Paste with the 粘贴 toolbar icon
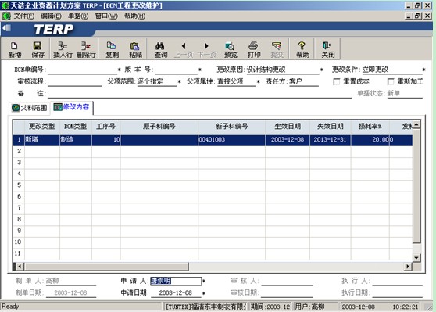Viewport: 436px width, 312px height. click(x=135, y=49)
